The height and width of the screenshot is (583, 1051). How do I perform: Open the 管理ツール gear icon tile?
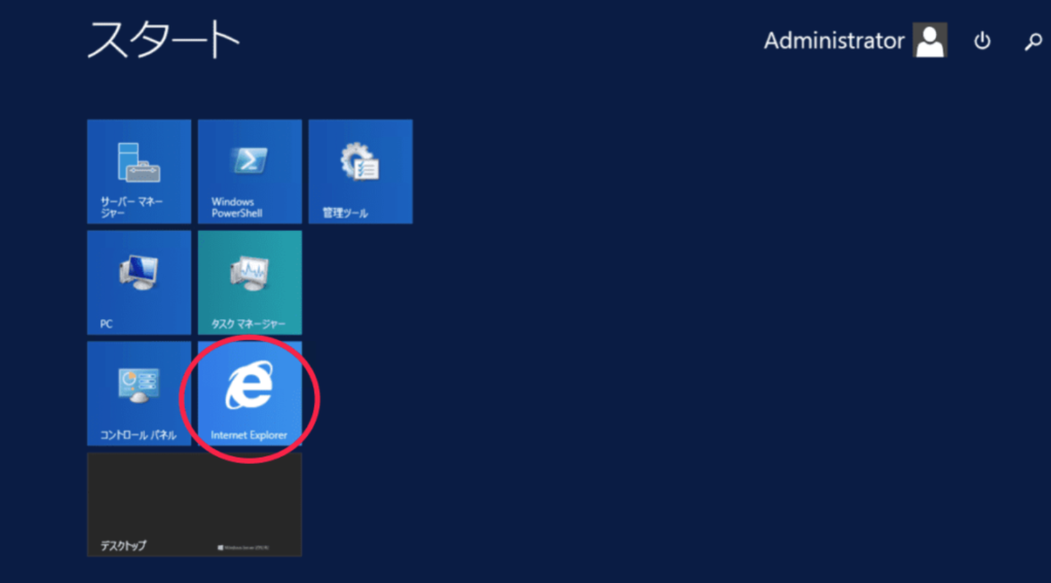pyautogui.click(x=360, y=162)
